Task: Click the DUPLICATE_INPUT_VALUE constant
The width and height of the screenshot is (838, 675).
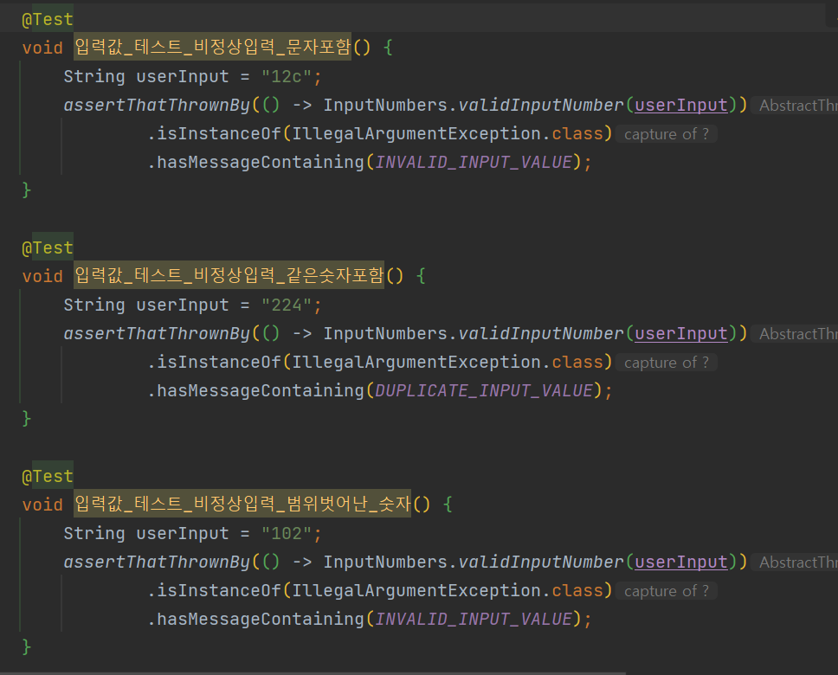Action: click(484, 390)
